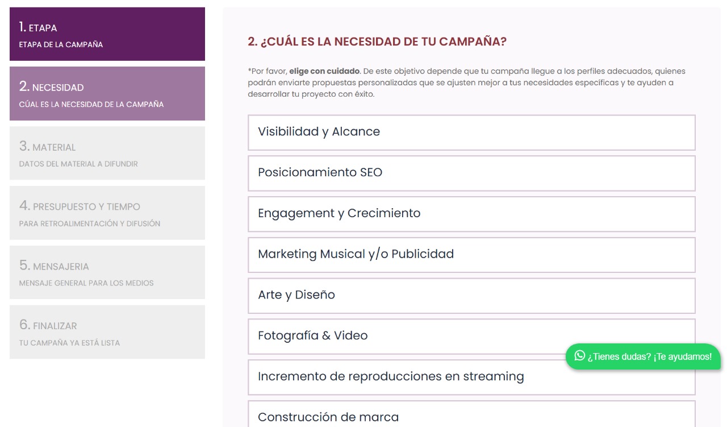727x427 pixels.
Task: Click the bold text 'elige con cuidado'
Action: pyautogui.click(x=324, y=71)
